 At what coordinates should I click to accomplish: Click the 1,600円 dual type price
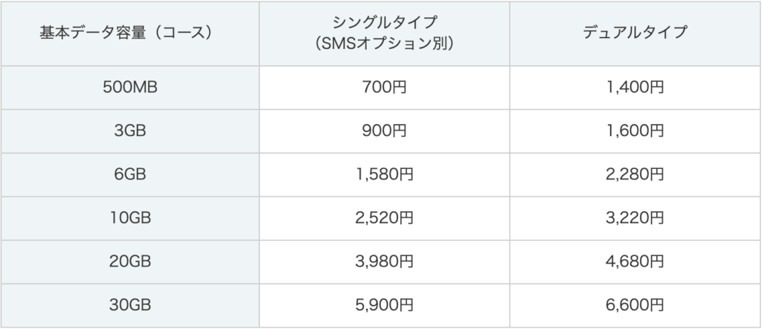coord(635,132)
